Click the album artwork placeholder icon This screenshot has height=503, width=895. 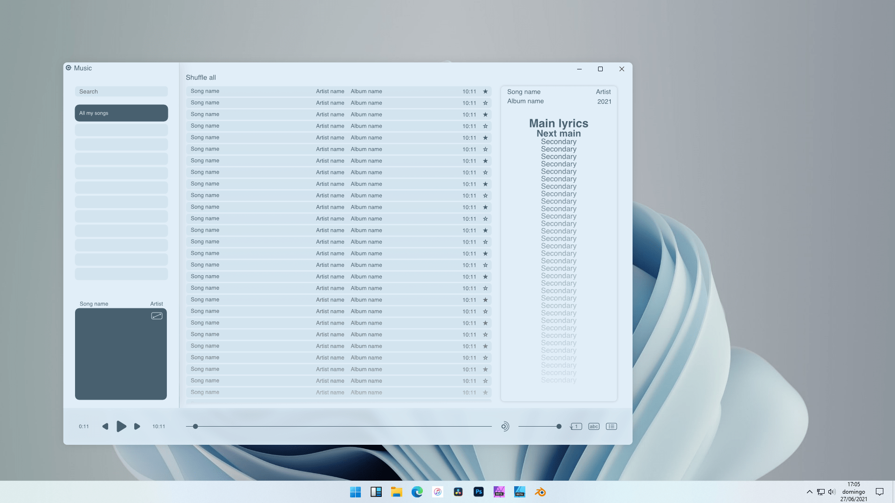(x=157, y=315)
